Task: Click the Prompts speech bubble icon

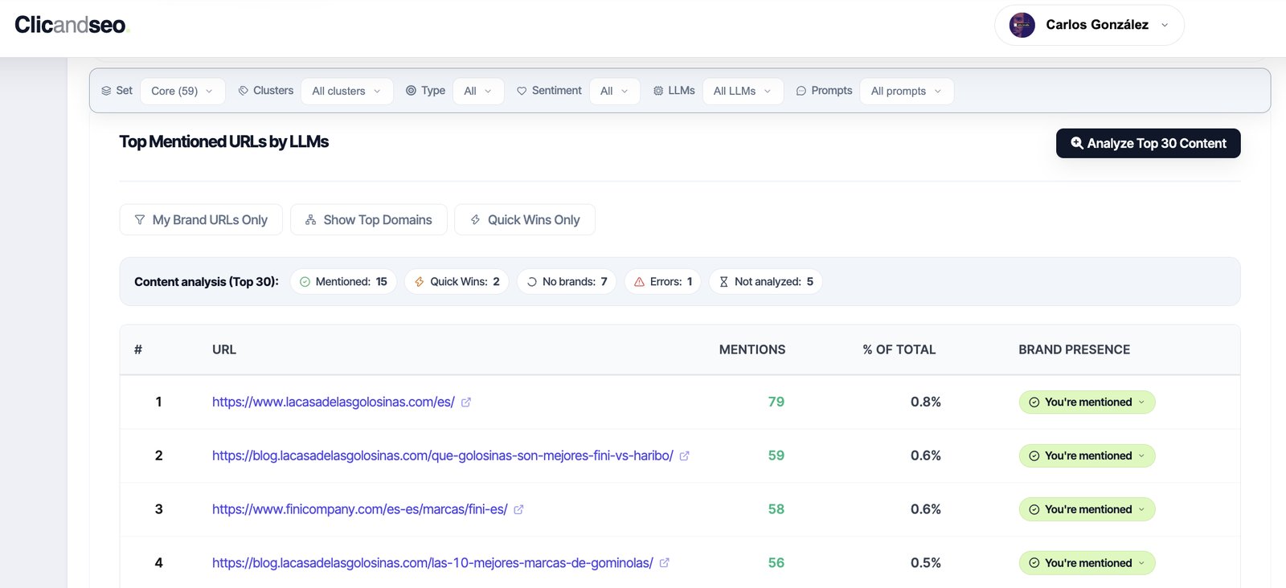Action: (801, 91)
